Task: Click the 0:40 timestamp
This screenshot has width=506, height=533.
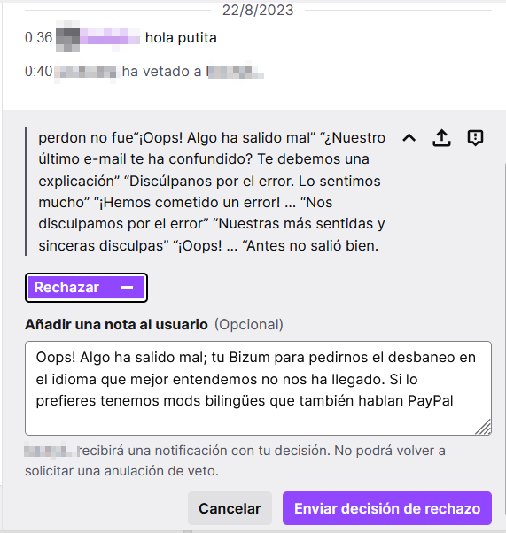Action: [x=38, y=72]
